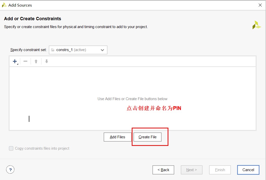Click the Add Files button

[118, 137]
